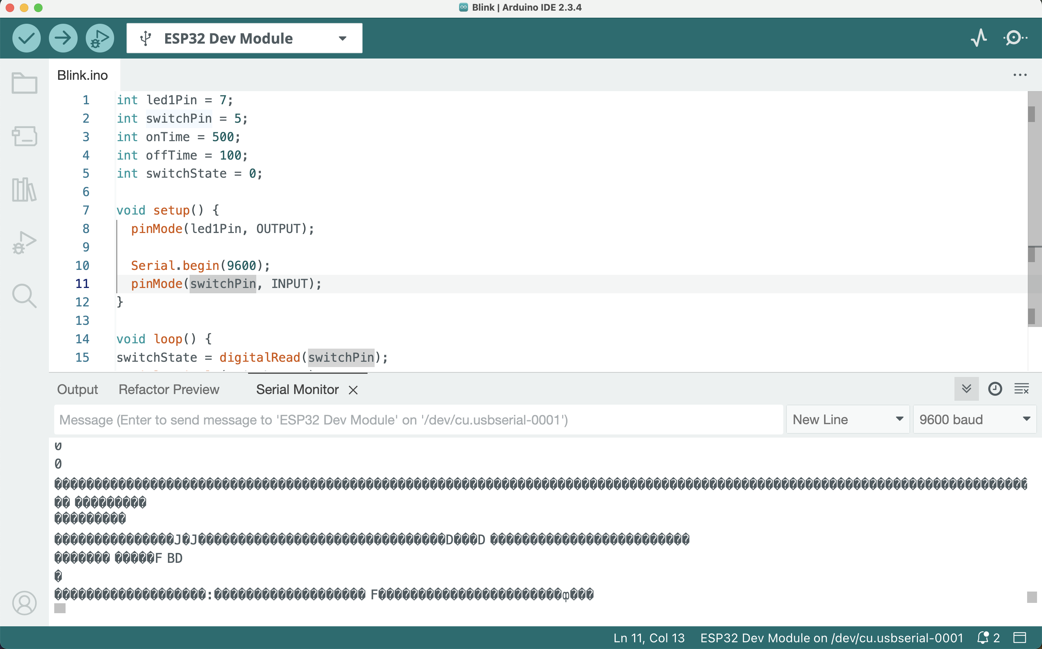
Task: Open the Serial Plotter
Action: [x=979, y=38]
